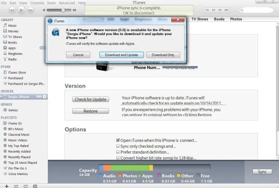This screenshot has width=279, height=188.
Task: Click the Sync button
Action: [262, 172]
